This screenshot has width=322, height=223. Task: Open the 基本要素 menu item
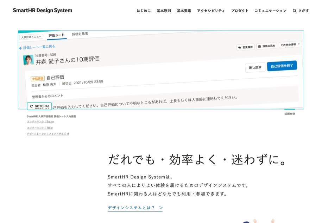point(184,11)
